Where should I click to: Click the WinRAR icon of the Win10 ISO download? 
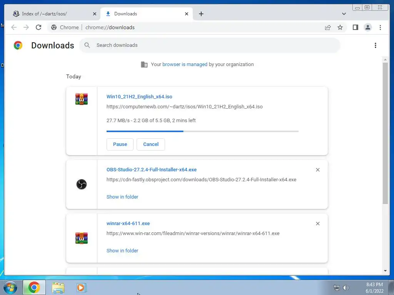tap(82, 99)
